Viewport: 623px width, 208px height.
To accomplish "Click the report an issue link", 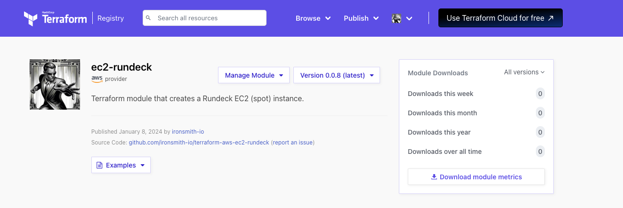I will click(x=293, y=142).
